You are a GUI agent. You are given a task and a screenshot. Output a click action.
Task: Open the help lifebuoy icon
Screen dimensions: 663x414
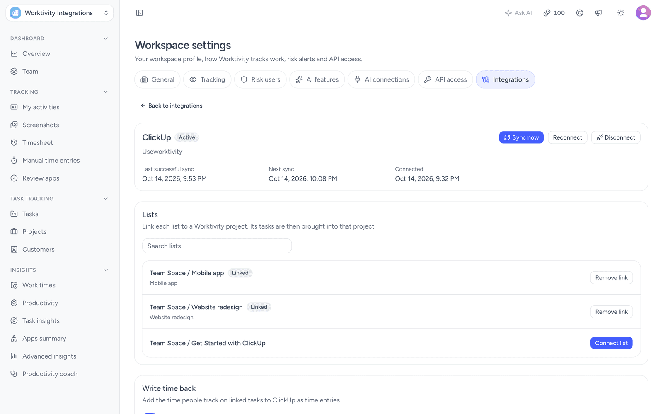point(580,13)
